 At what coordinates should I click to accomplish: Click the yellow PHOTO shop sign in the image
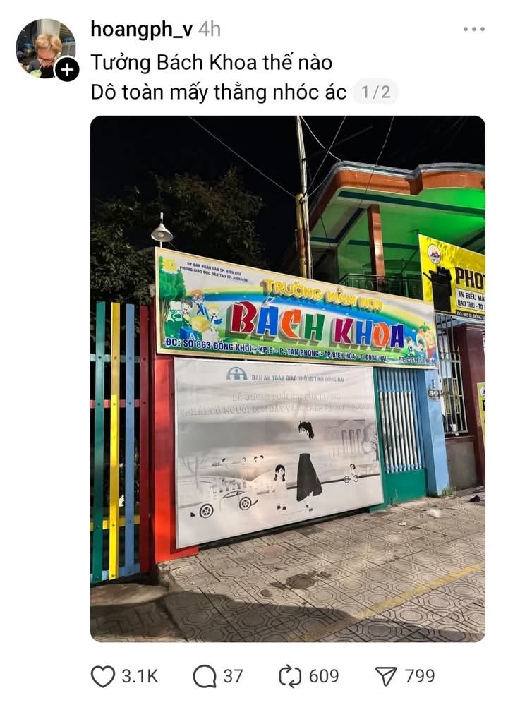[x=452, y=278]
